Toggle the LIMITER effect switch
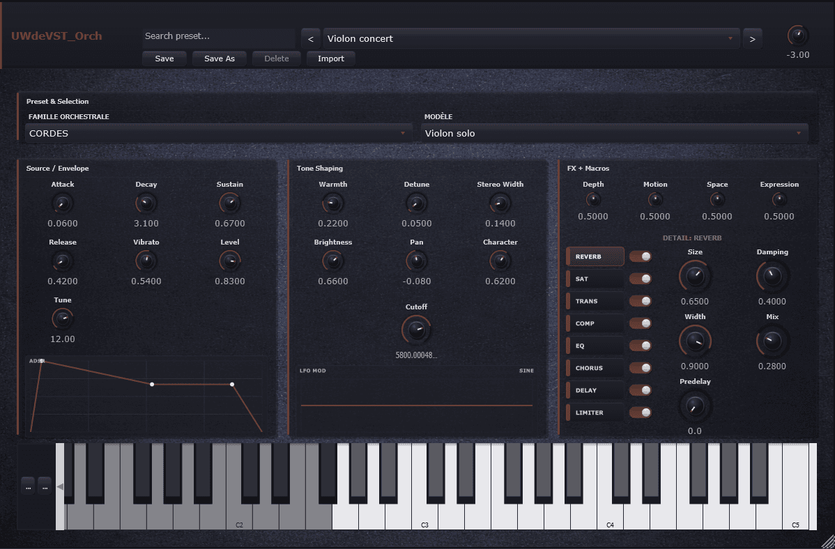The image size is (835, 549). pyautogui.click(x=640, y=412)
